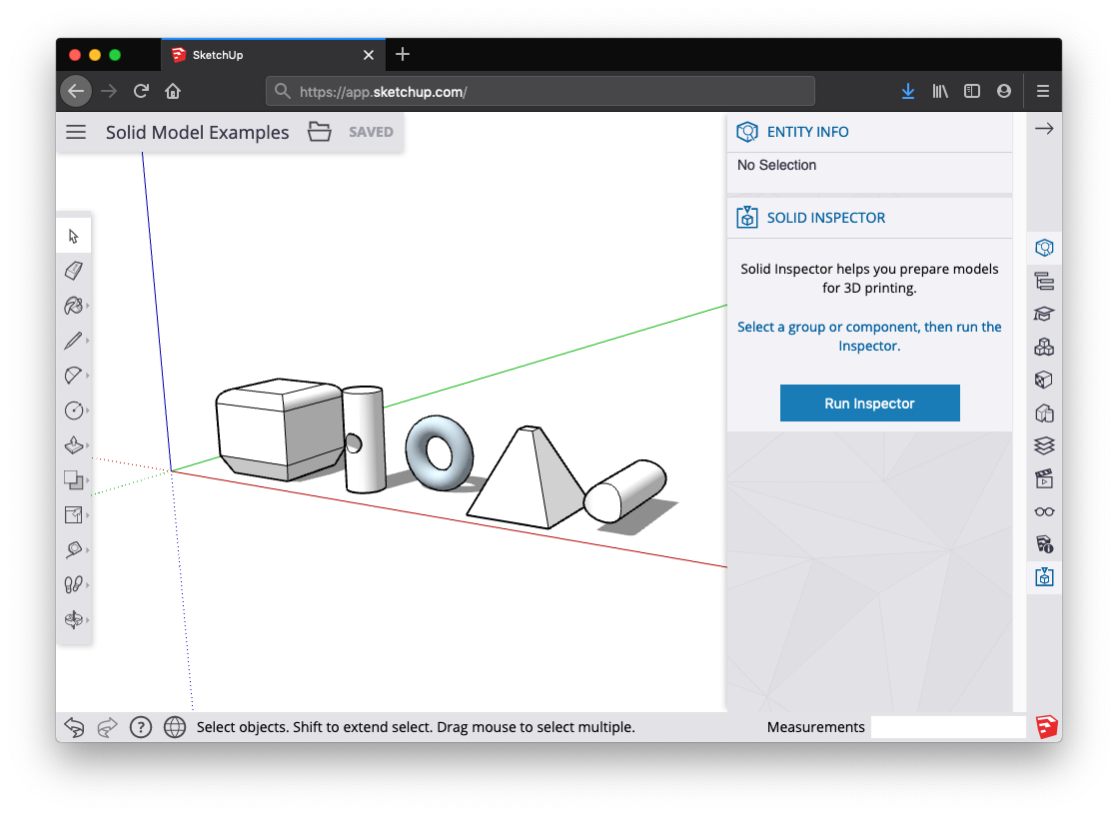
Task: Choose the Line pencil tool
Action: pyautogui.click(x=74, y=341)
